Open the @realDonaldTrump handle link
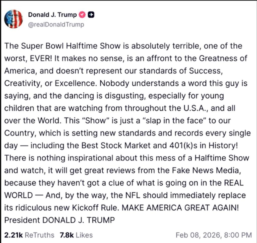 (56, 25)
